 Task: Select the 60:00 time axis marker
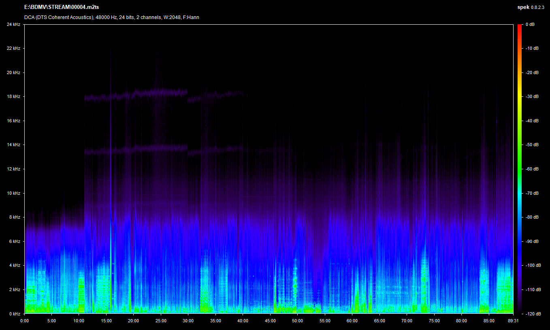352,321
